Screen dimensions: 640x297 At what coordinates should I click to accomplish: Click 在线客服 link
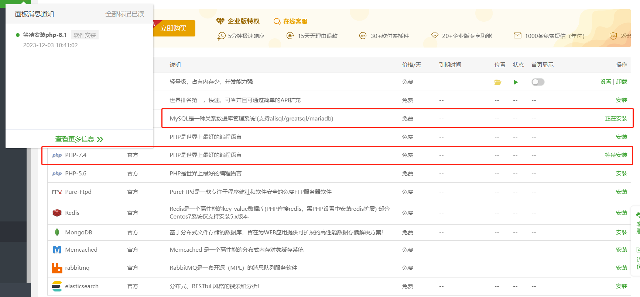(x=295, y=22)
